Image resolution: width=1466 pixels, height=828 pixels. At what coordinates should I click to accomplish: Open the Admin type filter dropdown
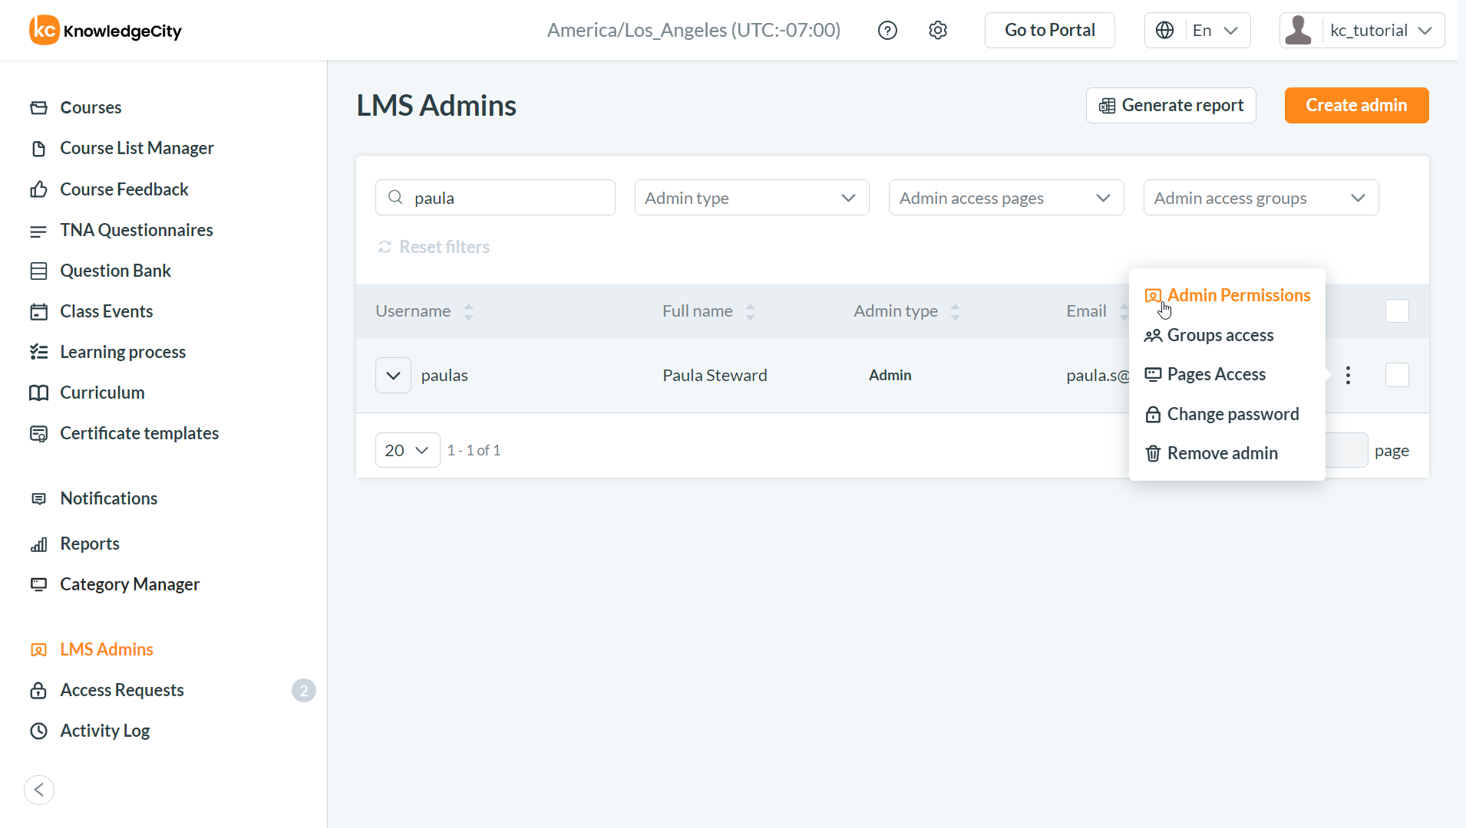click(x=751, y=198)
